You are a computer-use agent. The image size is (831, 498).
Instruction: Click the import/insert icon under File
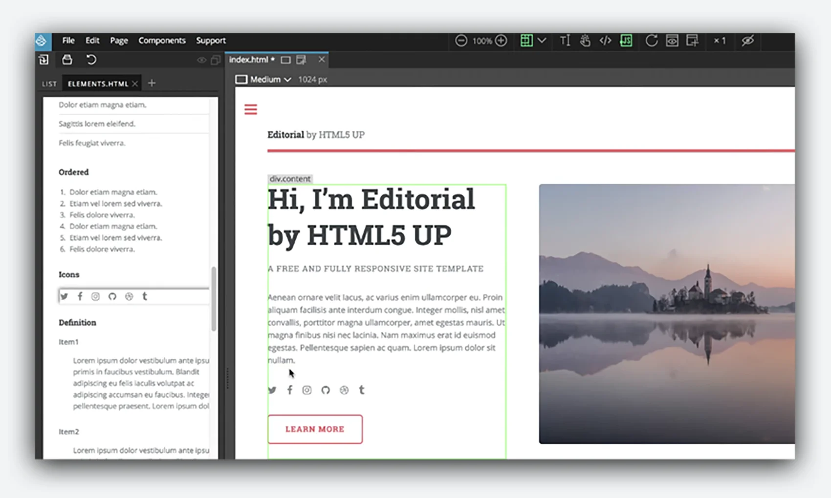(x=44, y=60)
